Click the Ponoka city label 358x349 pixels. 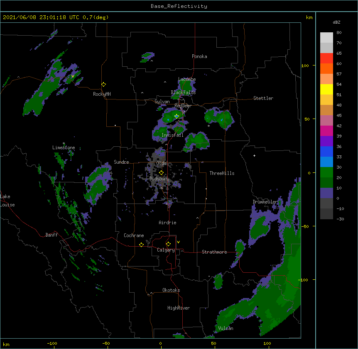coord(199,56)
